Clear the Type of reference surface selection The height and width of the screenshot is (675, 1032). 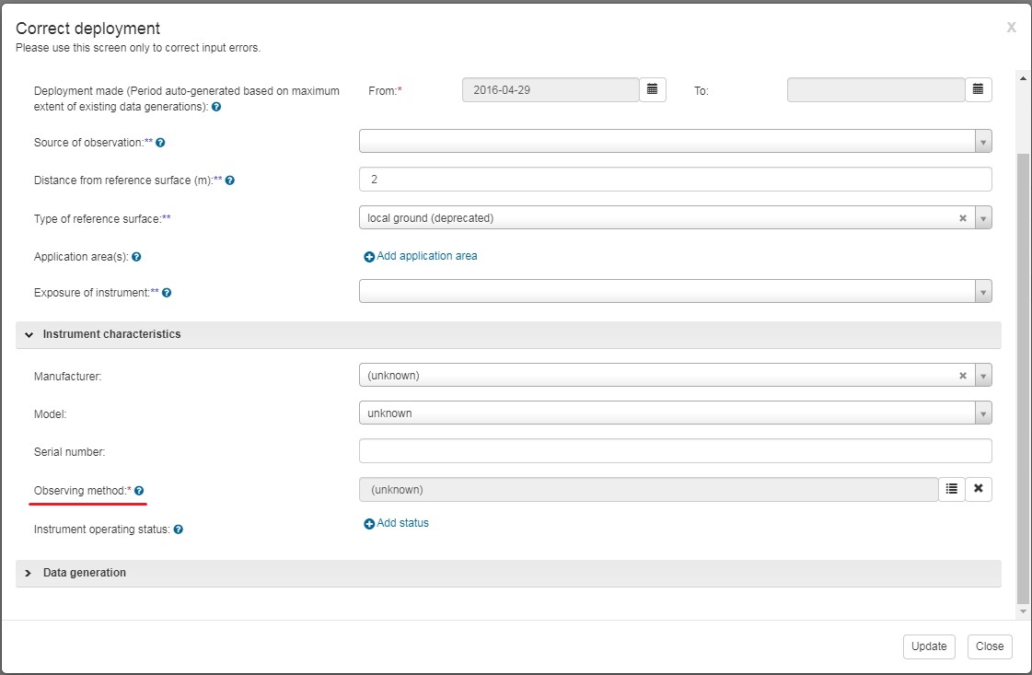tap(963, 218)
